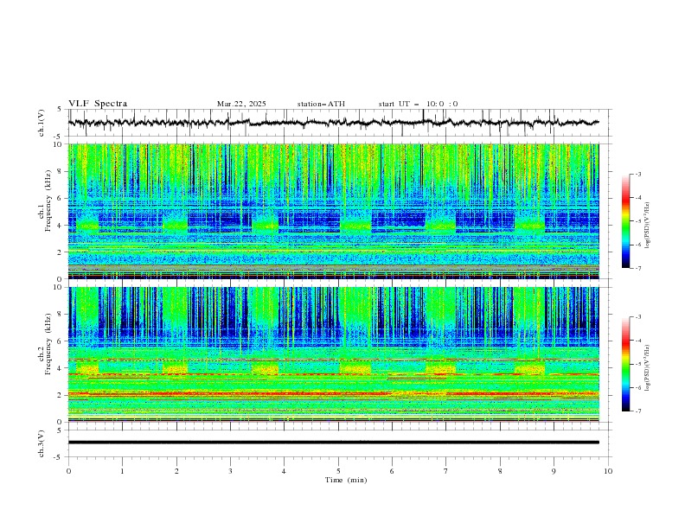This screenshot has height=529, width=685.
Task: Click the ch.3(V) axis label
Action: (x=42, y=443)
